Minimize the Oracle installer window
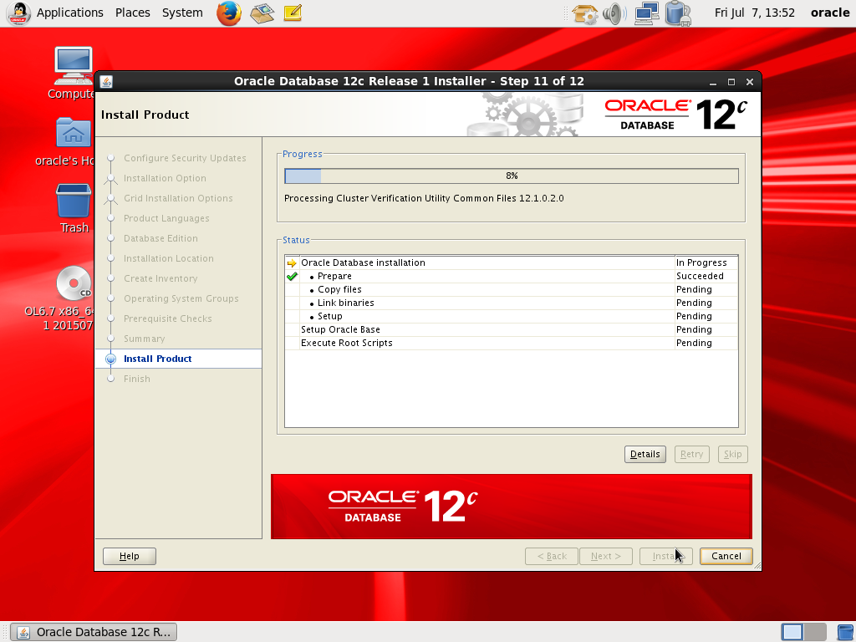Screen dimensions: 856x642 click(713, 82)
